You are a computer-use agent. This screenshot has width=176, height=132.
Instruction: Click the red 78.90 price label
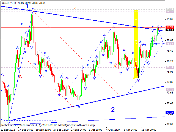(170, 27)
